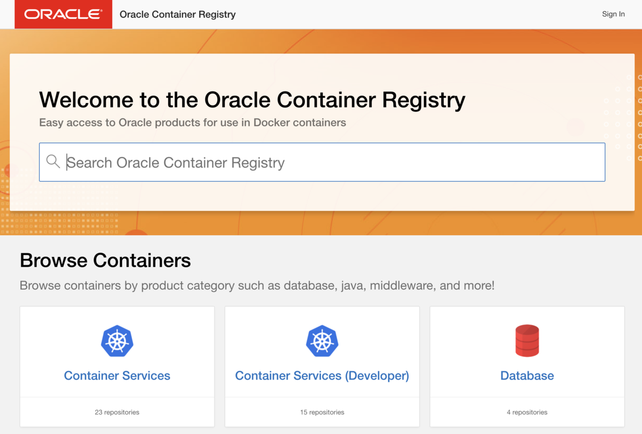
Task: Click the 15 repositories count
Action: [322, 412]
